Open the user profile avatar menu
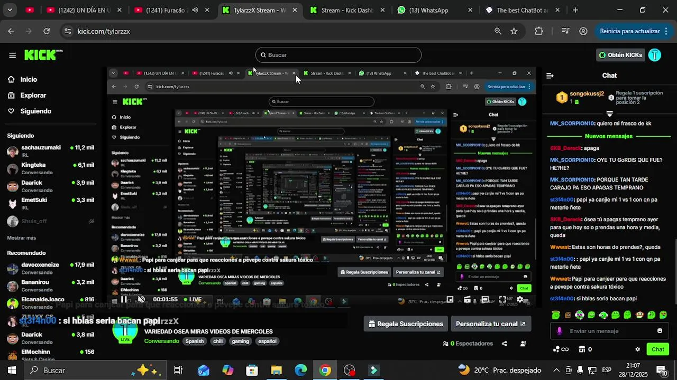The image size is (677, 380). (x=655, y=55)
